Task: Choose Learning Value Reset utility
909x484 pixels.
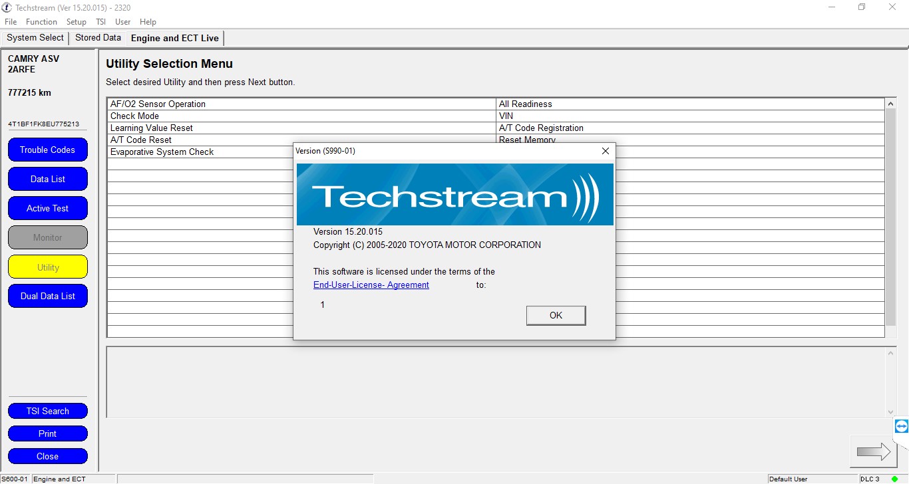Action: pyautogui.click(x=301, y=128)
